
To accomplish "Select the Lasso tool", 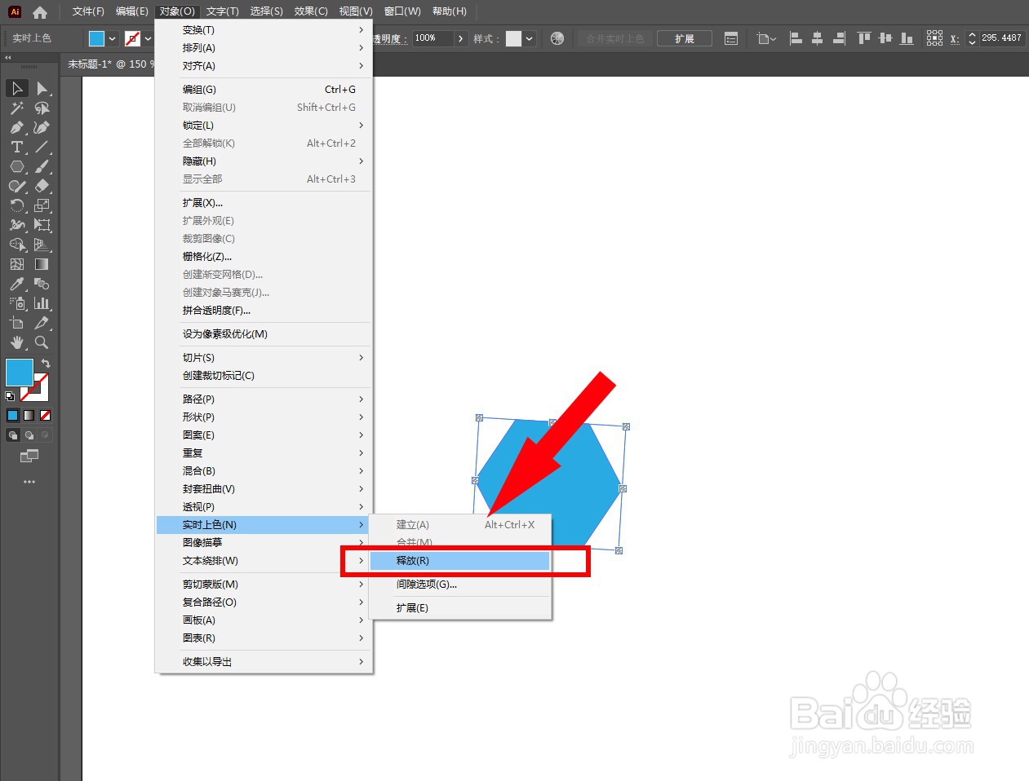I will 42,108.
